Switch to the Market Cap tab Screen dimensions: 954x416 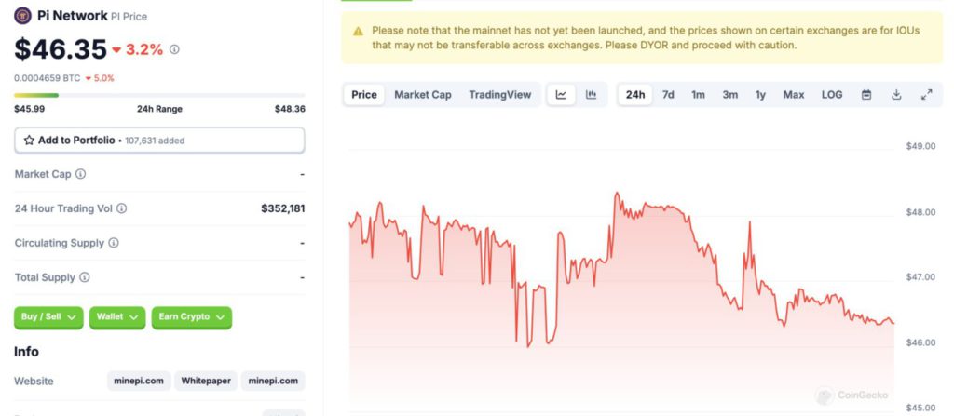[x=422, y=95]
